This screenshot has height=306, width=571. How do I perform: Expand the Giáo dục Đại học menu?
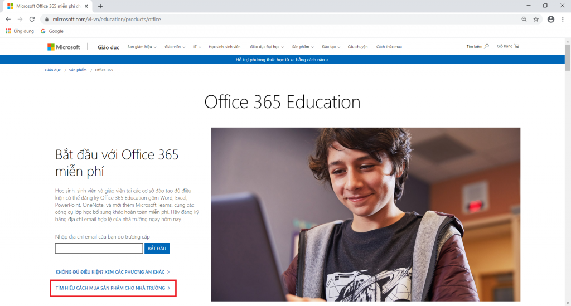point(267,47)
